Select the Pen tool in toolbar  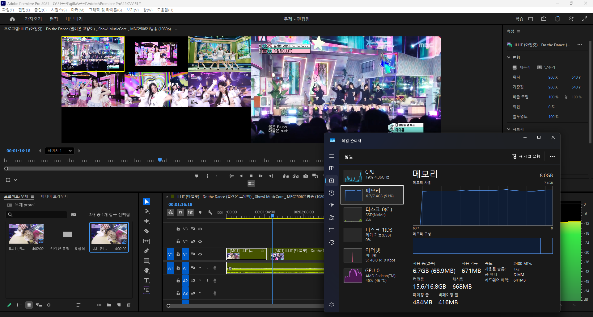146,251
